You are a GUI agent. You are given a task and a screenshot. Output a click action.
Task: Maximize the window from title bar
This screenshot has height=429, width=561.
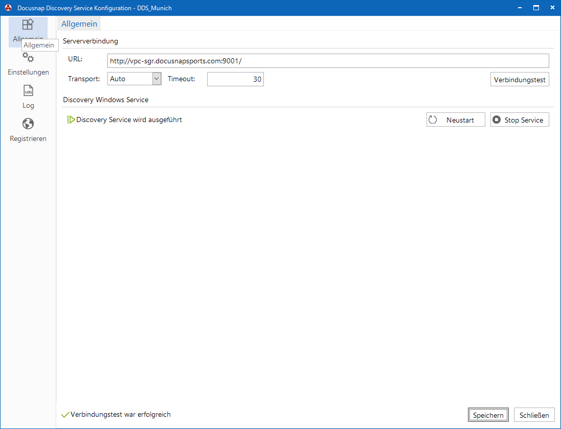click(536, 8)
